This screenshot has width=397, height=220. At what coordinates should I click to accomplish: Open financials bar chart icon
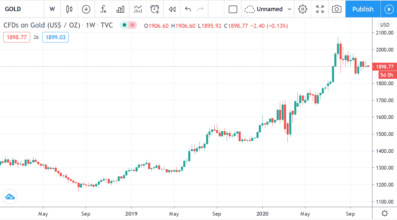(x=120, y=9)
